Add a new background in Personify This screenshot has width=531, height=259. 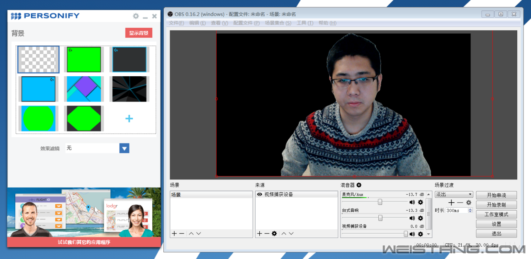click(x=129, y=119)
